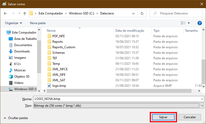Open the help question mark icon

click(200, 23)
